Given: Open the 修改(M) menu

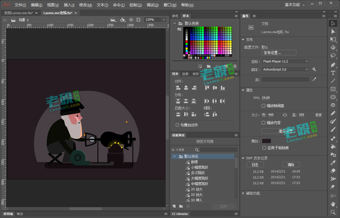Looking at the screenshot, I should click(86, 5).
